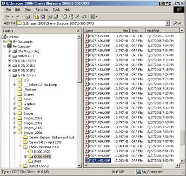Open the address bar dropdown arrow
Viewport: 186px width, 176px height.
tap(167, 23)
